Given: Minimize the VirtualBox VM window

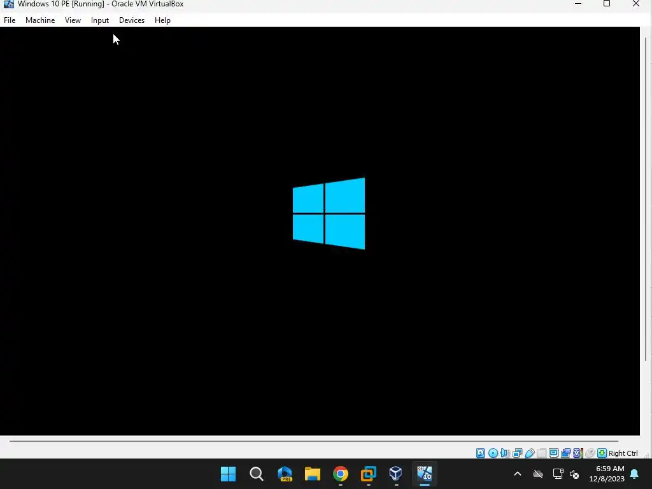Looking at the screenshot, I should 578,4.
